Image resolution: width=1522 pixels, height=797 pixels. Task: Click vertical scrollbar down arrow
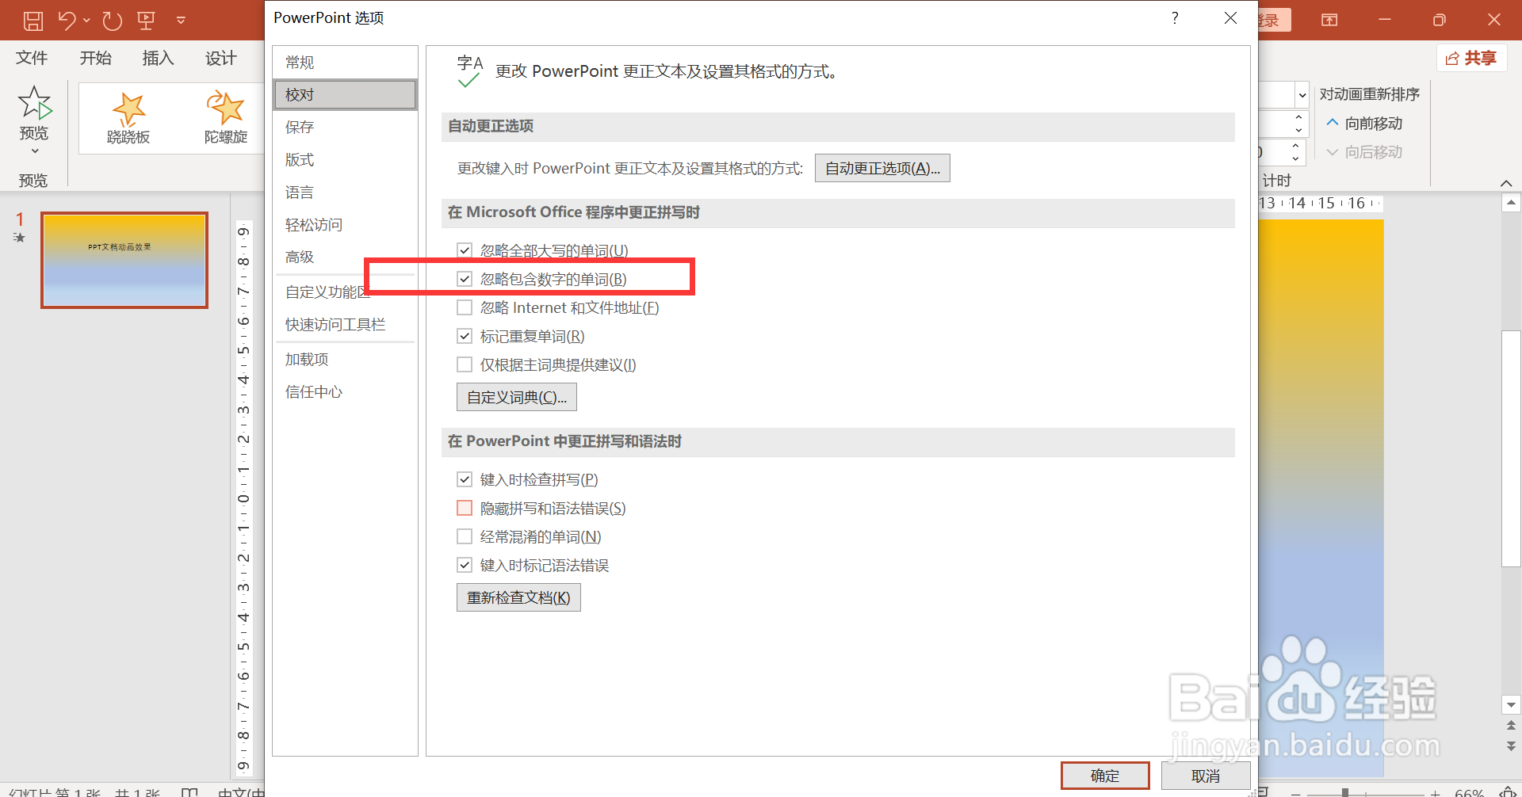pos(1511,704)
